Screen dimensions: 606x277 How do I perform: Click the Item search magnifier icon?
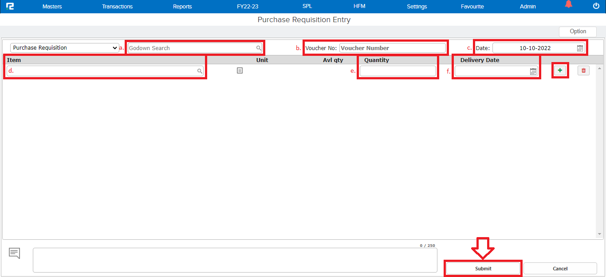(200, 71)
